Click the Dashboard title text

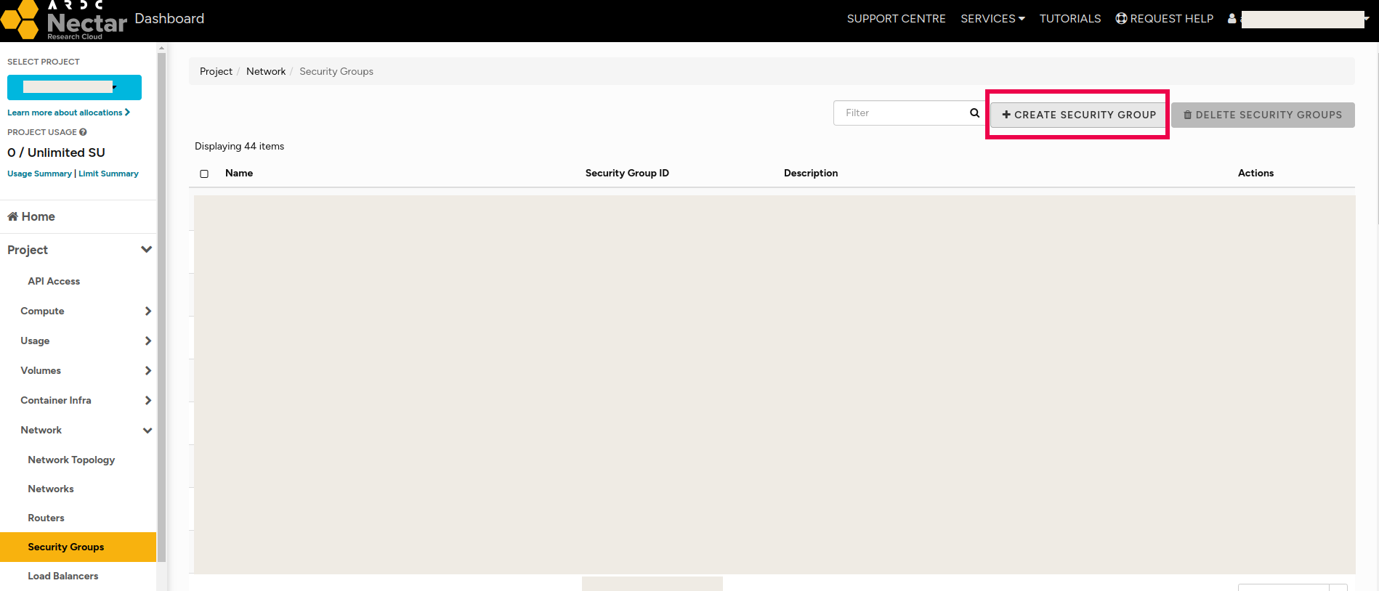tap(169, 19)
